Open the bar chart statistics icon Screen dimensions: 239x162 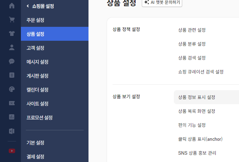12,117
